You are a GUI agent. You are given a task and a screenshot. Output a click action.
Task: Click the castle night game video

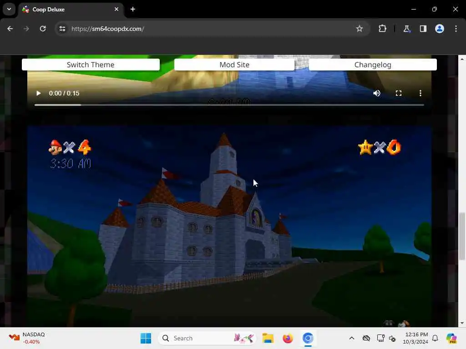pyautogui.click(x=229, y=226)
